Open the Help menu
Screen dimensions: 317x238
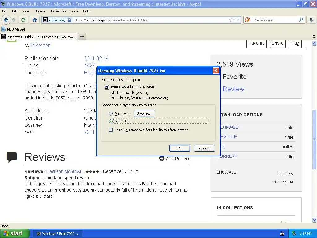pyautogui.click(x=86, y=11)
